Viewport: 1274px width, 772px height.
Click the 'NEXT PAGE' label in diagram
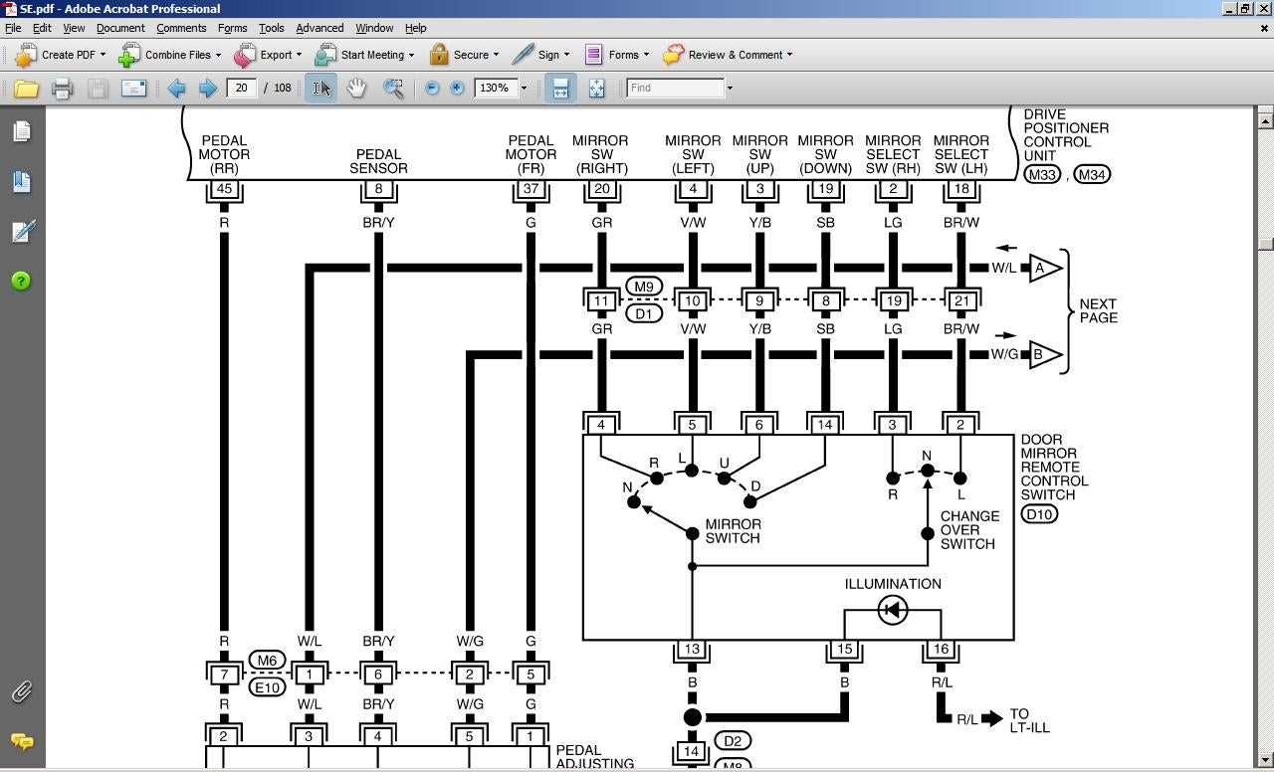(1098, 311)
